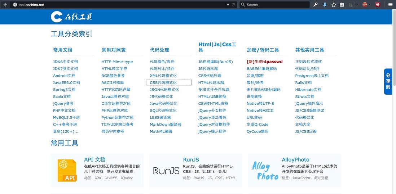
Task: Open CSV转HTML表格 link
Action: coord(213,104)
